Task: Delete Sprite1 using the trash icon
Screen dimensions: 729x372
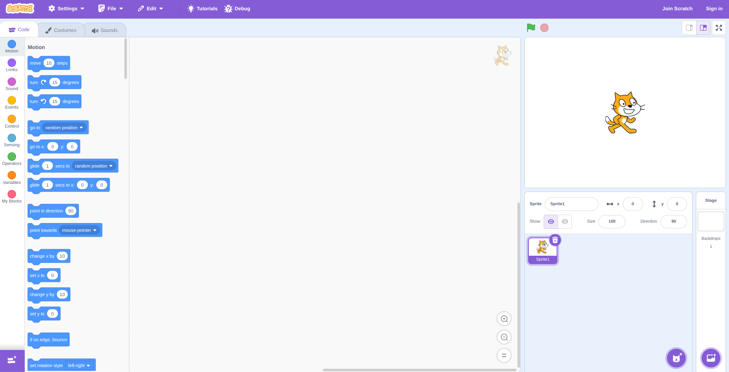Action: pos(555,240)
